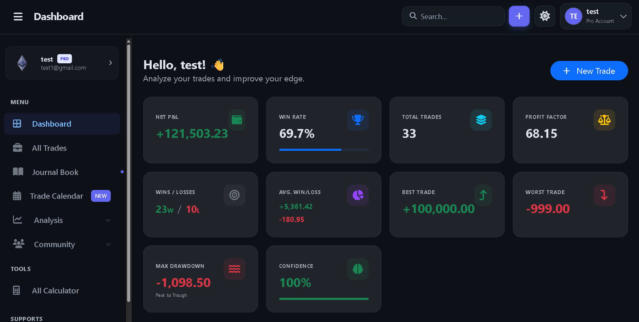Click the TE user avatar
Image resolution: width=639 pixels, height=322 pixels.
click(574, 16)
